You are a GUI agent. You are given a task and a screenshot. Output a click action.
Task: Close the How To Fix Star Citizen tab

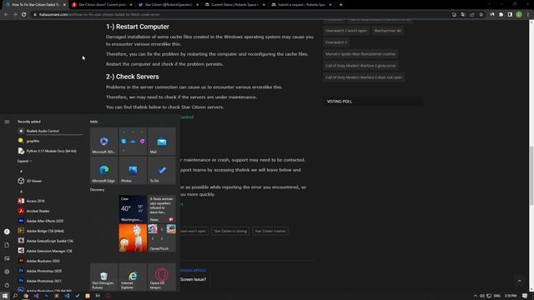click(64, 5)
